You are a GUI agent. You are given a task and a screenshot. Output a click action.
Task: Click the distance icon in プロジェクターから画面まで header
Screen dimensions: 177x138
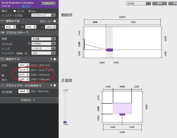tap(2, 85)
